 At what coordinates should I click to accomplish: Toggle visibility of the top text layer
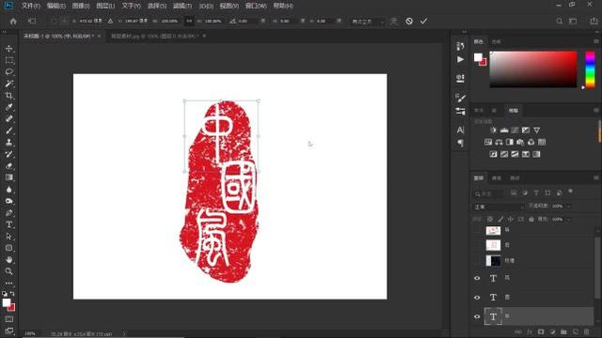click(x=477, y=278)
